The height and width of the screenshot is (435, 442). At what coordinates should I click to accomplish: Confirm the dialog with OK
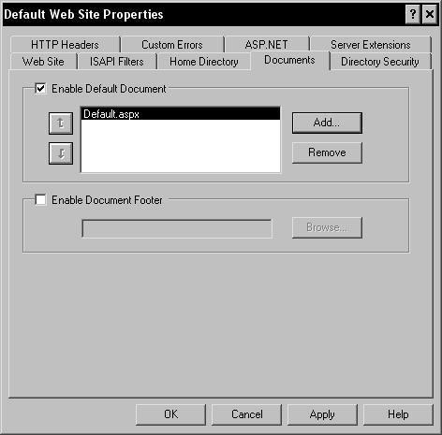tap(170, 414)
